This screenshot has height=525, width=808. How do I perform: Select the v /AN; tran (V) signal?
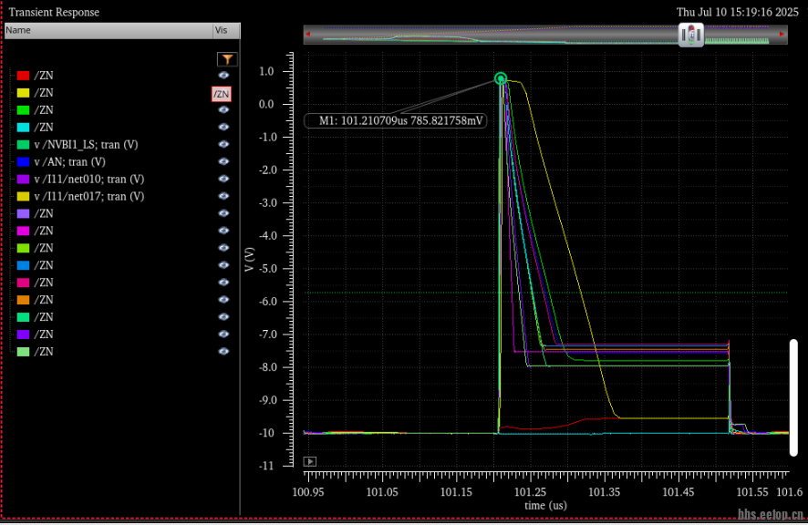(x=69, y=161)
